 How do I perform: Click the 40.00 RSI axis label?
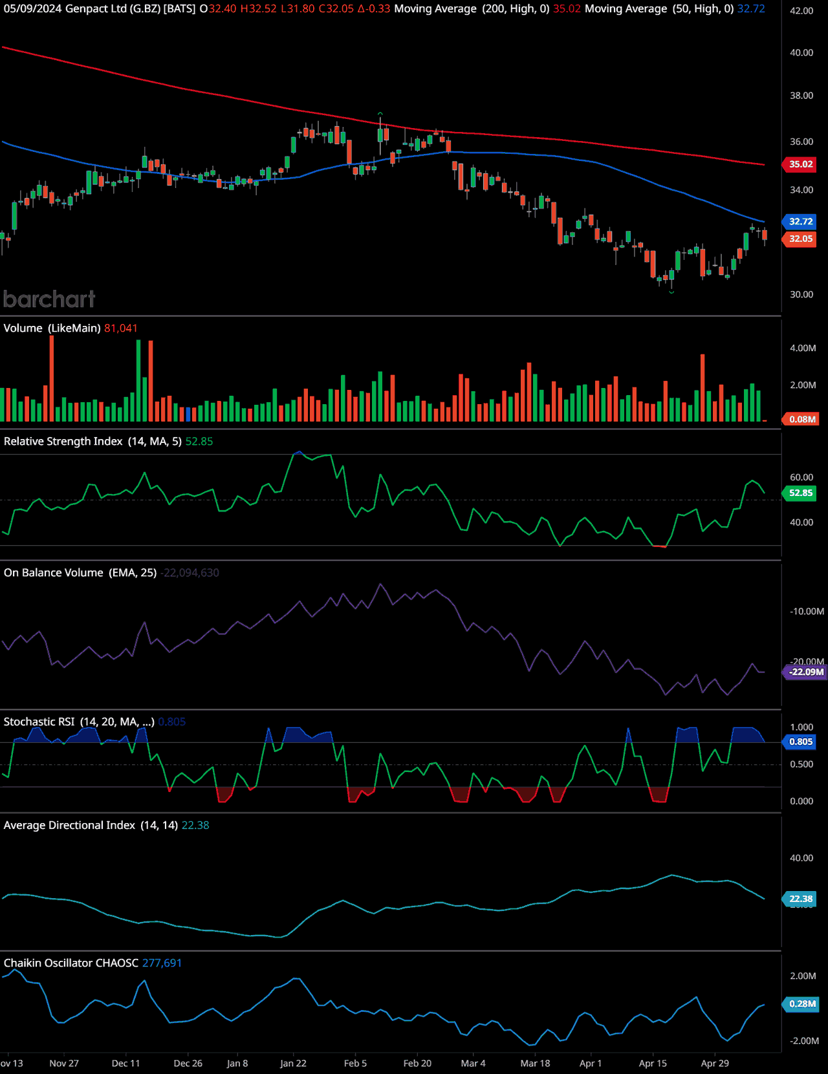click(x=801, y=522)
